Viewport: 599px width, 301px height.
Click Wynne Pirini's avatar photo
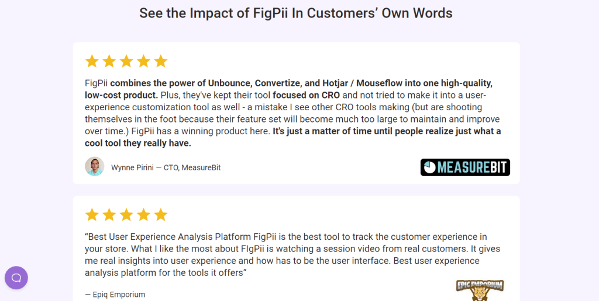[x=95, y=167]
